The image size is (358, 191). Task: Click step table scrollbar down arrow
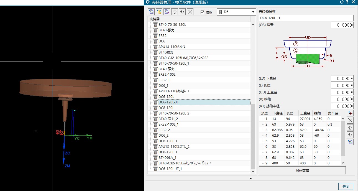click(343, 163)
